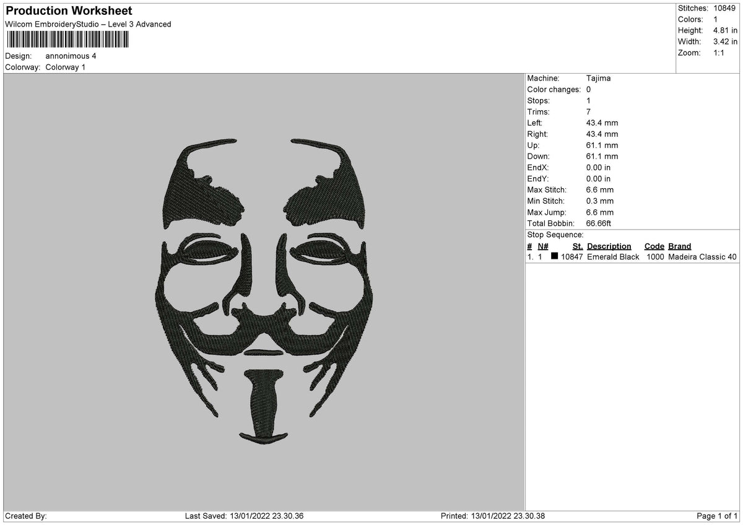This screenshot has height=525, width=743.
Task: Click the Madeira Classic 40 brand
Action: 703,257
